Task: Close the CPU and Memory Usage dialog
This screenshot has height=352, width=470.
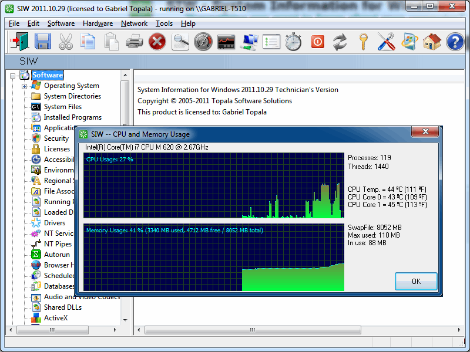Action: click(x=423, y=131)
